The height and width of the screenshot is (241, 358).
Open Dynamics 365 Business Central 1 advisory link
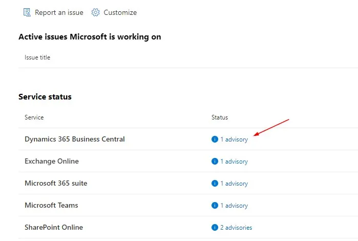pyautogui.click(x=234, y=139)
